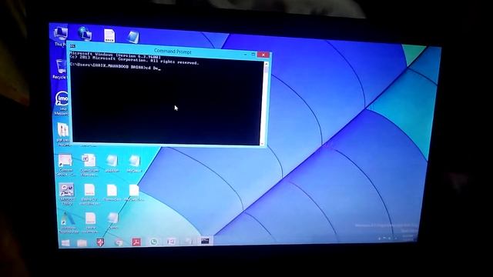Open the Network globe desktop icon
Screen dimensions: 493x277
click(x=85, y=34)
